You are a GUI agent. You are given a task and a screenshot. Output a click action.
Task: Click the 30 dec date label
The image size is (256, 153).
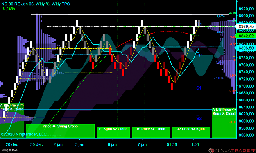point(36,144)
